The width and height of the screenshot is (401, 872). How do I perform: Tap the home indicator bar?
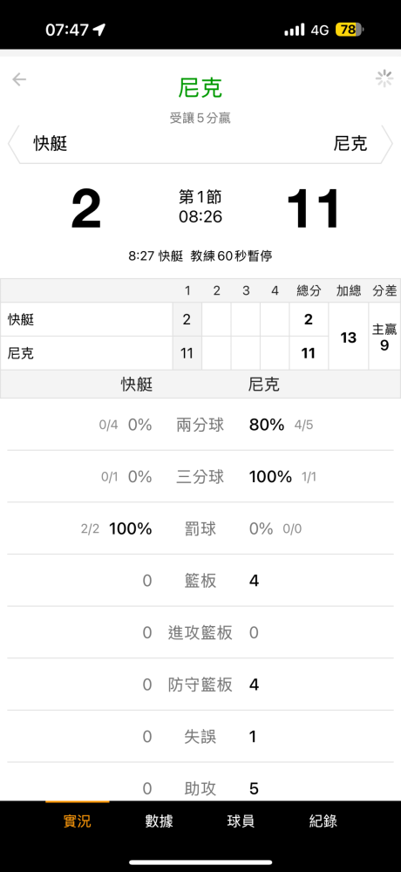tap(200, 862)
